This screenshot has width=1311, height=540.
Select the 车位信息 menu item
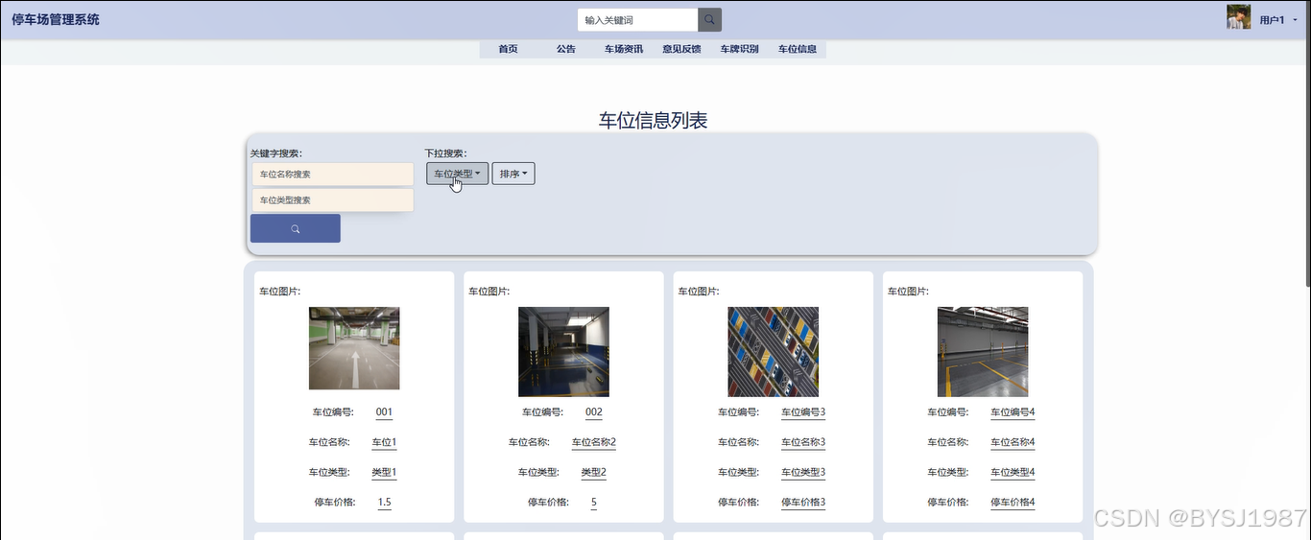798,49
